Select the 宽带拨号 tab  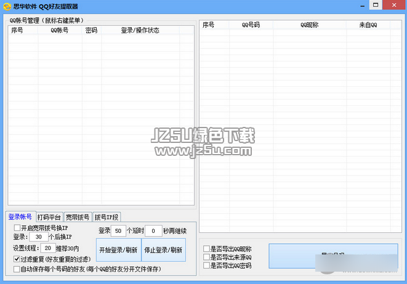click(78, 217)
